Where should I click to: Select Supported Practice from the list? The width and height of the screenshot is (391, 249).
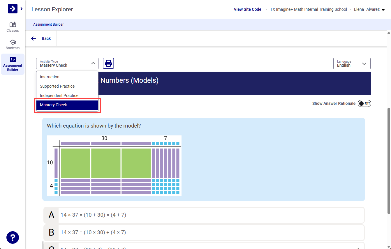pos(57,86)
